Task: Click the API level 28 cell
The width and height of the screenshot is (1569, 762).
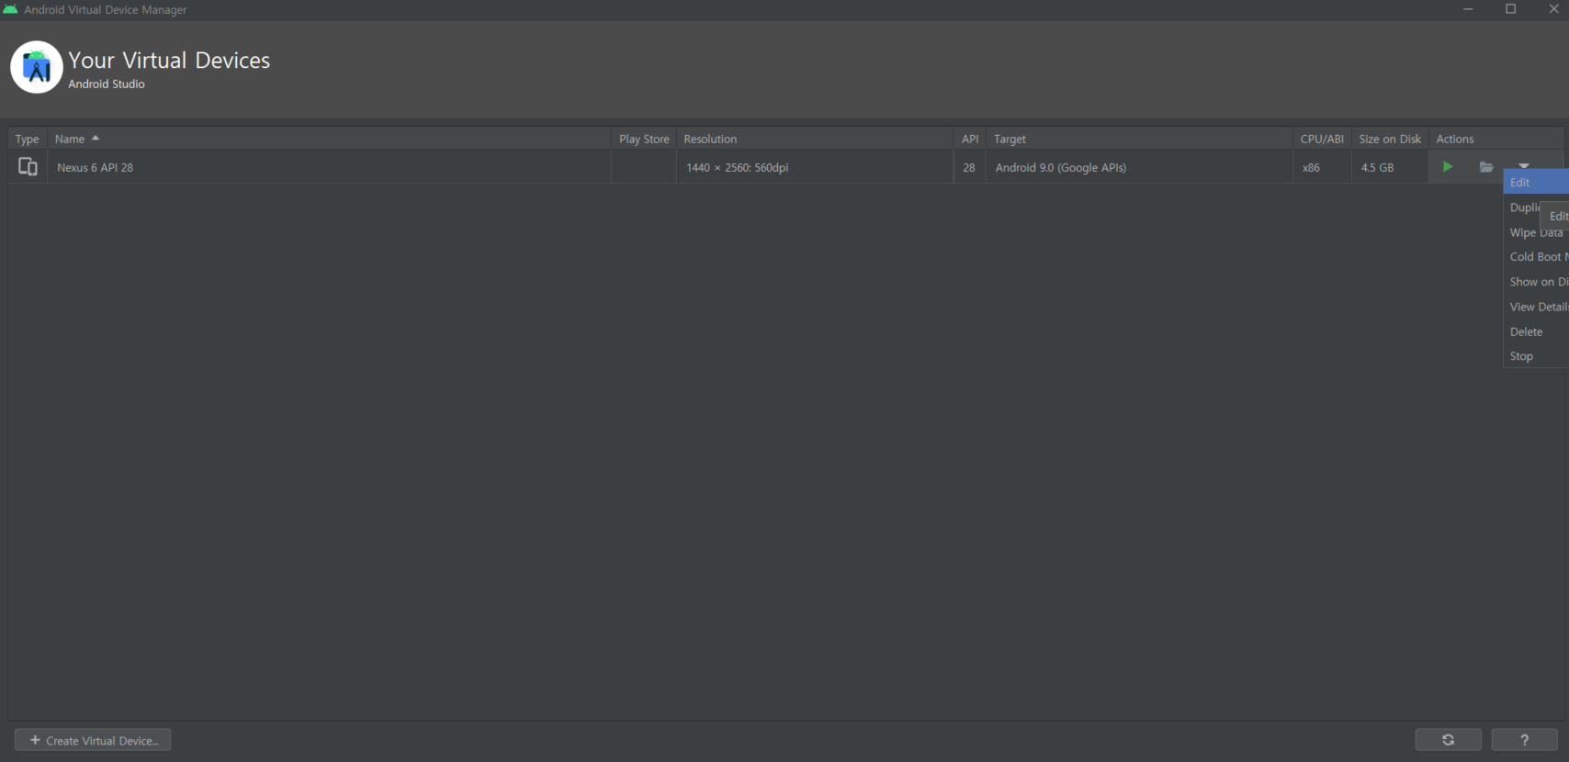Action: point(969,168)
